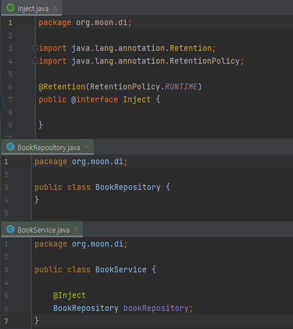
Task: Click the @Retention annotation in Inject.java
Action: coord(62,86)
